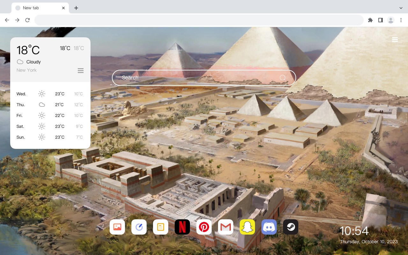Select the Sat. forecast row
408x255 pixels.
tap(50, 126)
